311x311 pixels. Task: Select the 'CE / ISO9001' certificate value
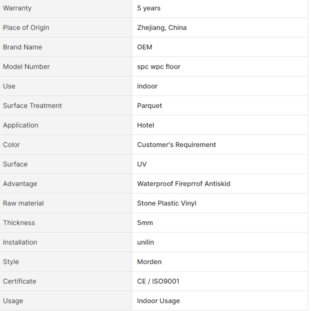158,281
